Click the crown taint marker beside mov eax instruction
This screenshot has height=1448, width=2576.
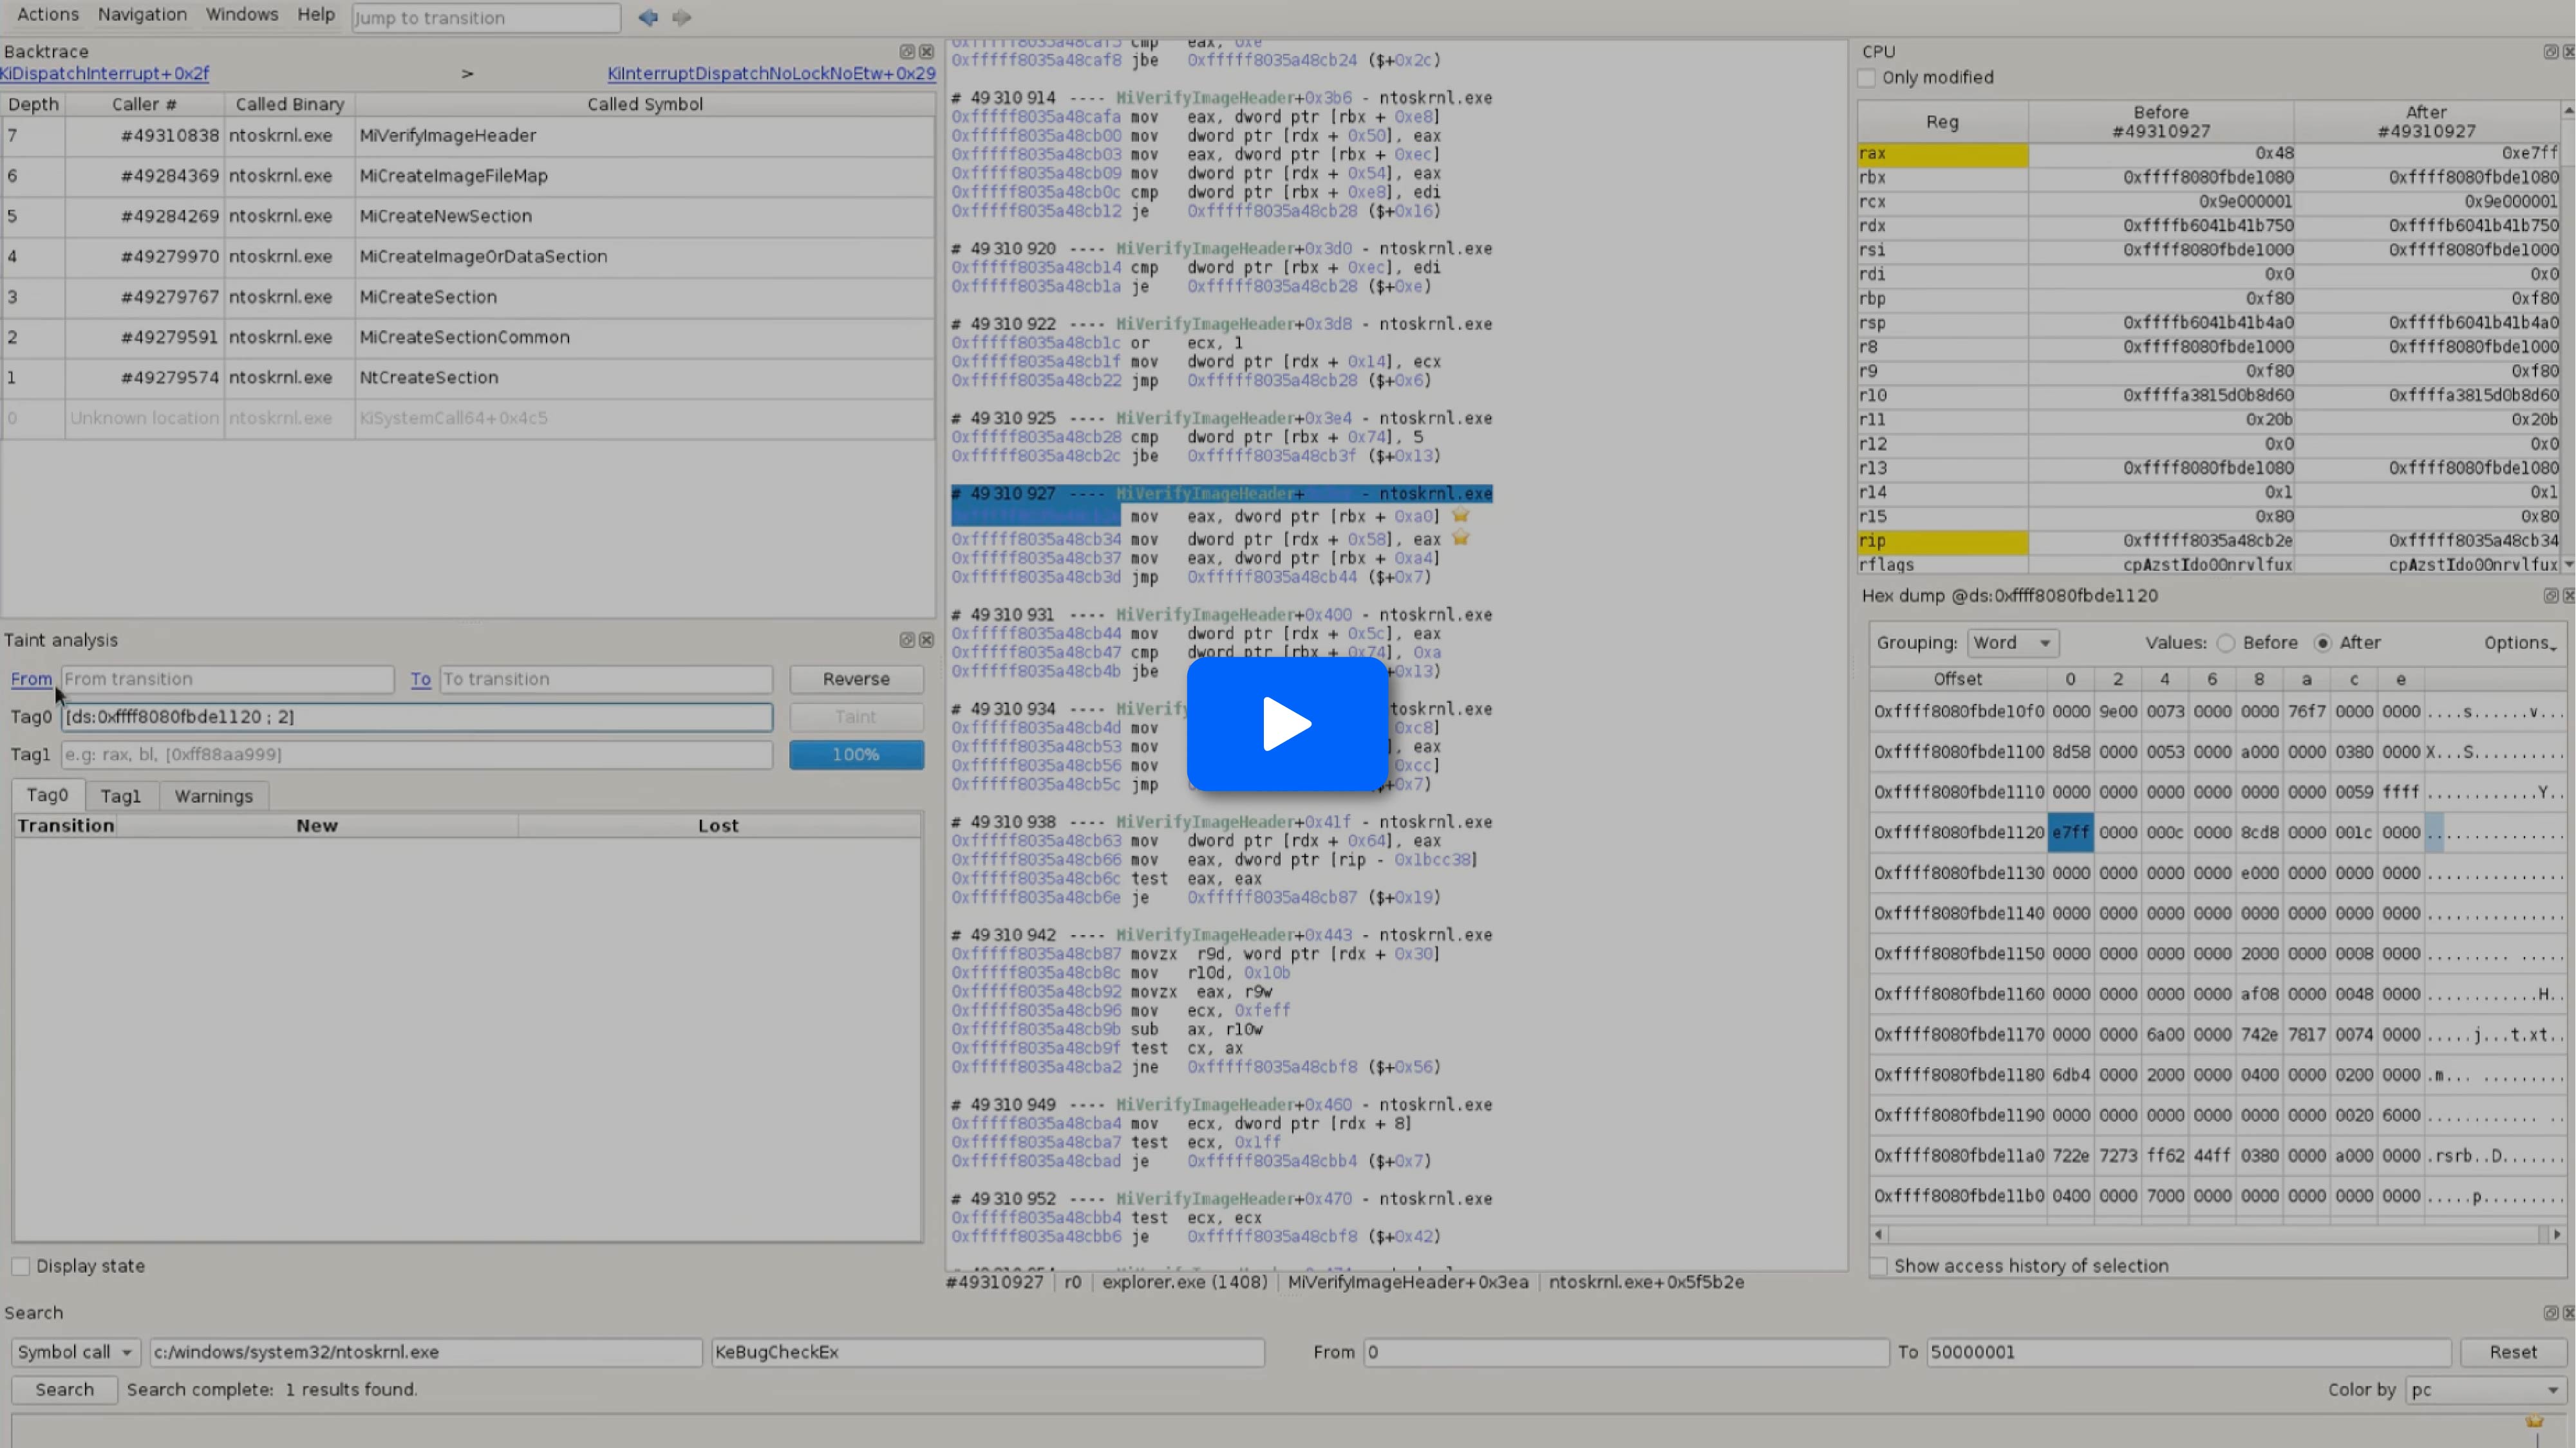(1460, 515)
